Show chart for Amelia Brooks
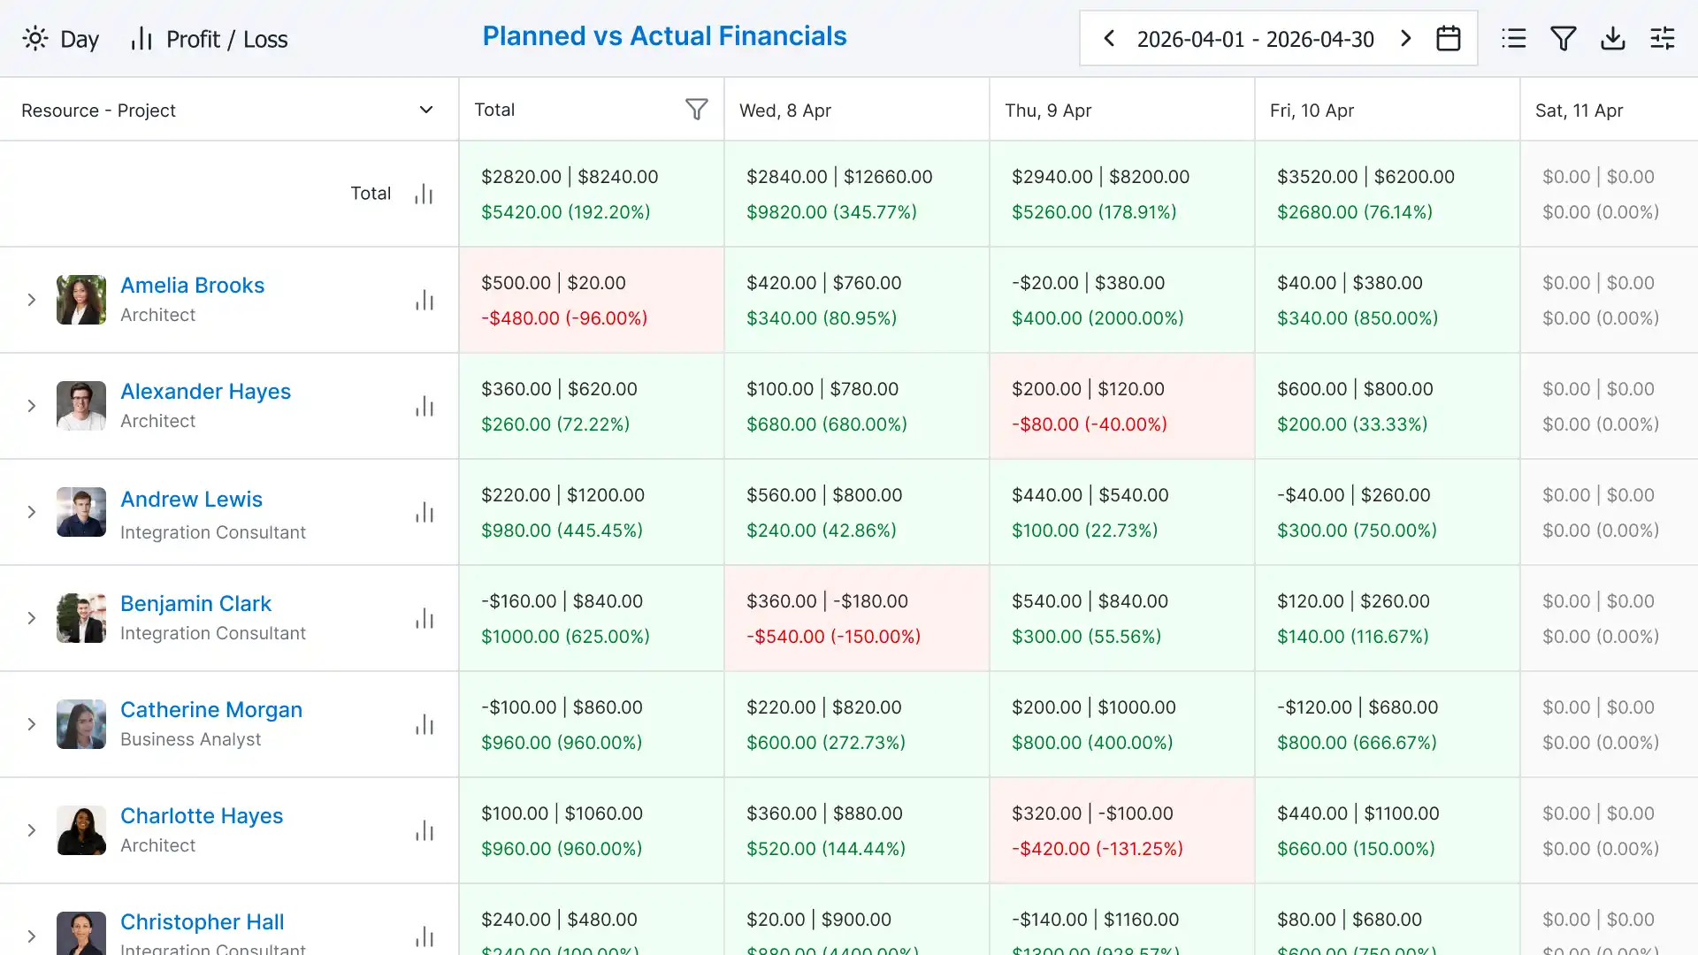This screenshot has height=955, width=1698. point(424,300)
